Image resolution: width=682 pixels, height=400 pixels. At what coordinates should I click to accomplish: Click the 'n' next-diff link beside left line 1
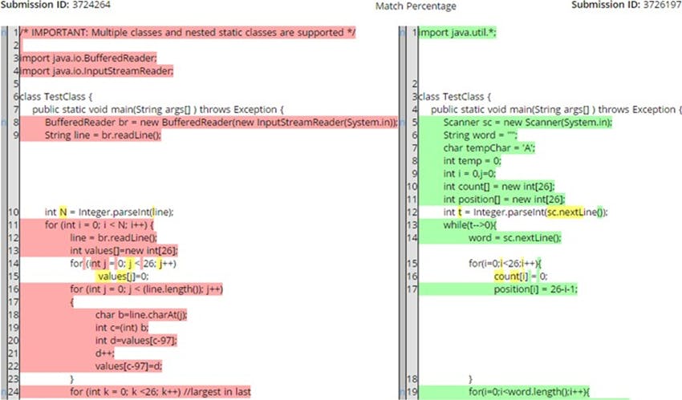(4, 33)
